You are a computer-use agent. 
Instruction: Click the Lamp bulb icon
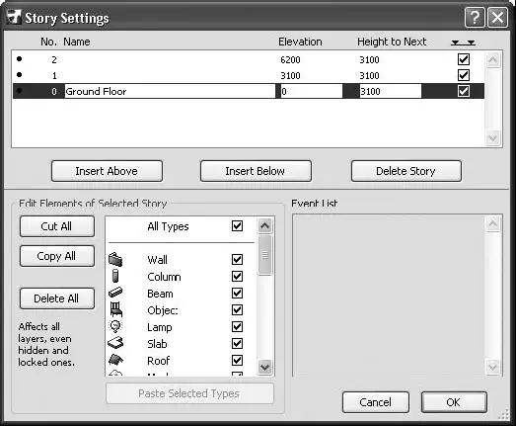point(115,326)
